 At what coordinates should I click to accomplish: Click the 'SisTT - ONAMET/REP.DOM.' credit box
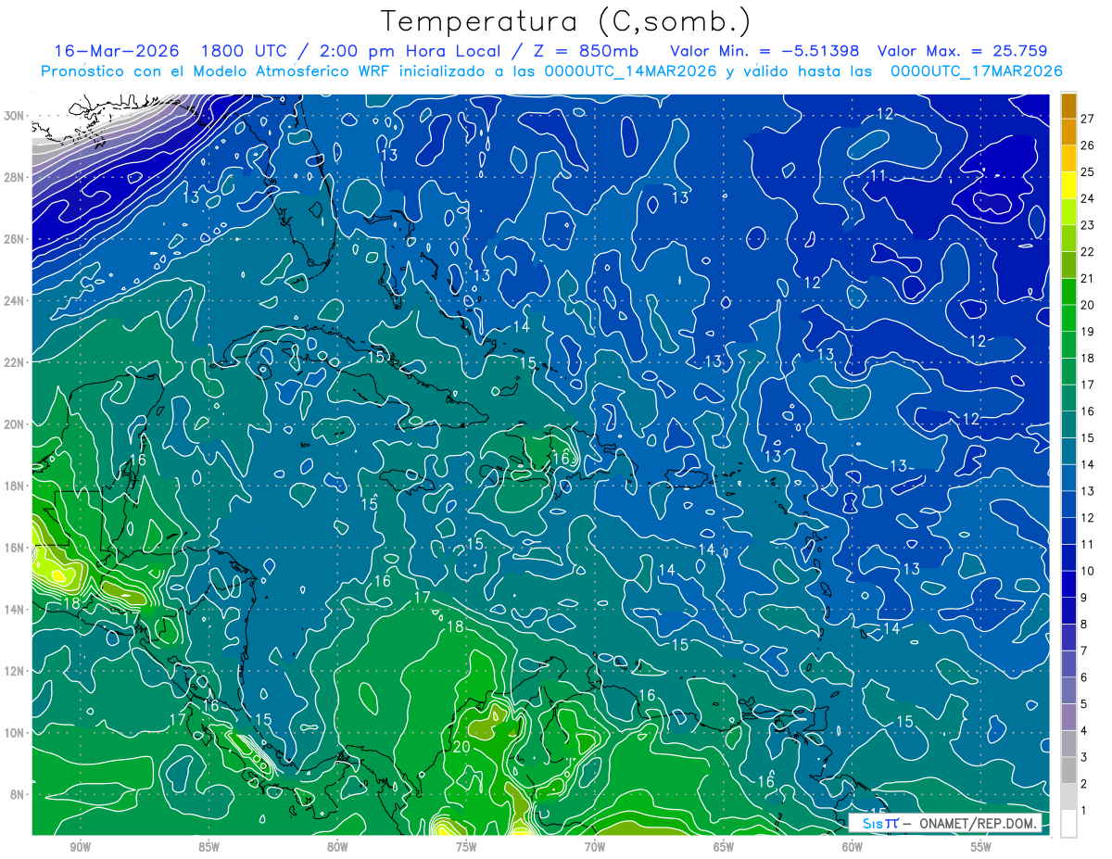[945, 822]
